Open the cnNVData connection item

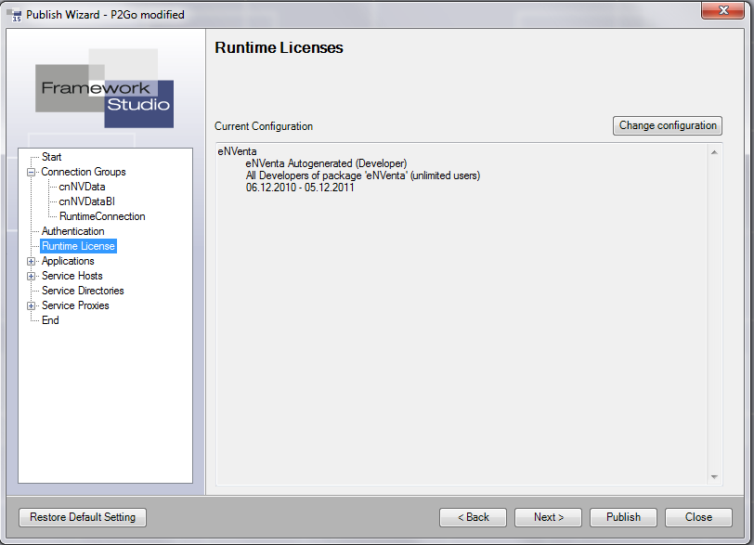pos(82,187)
